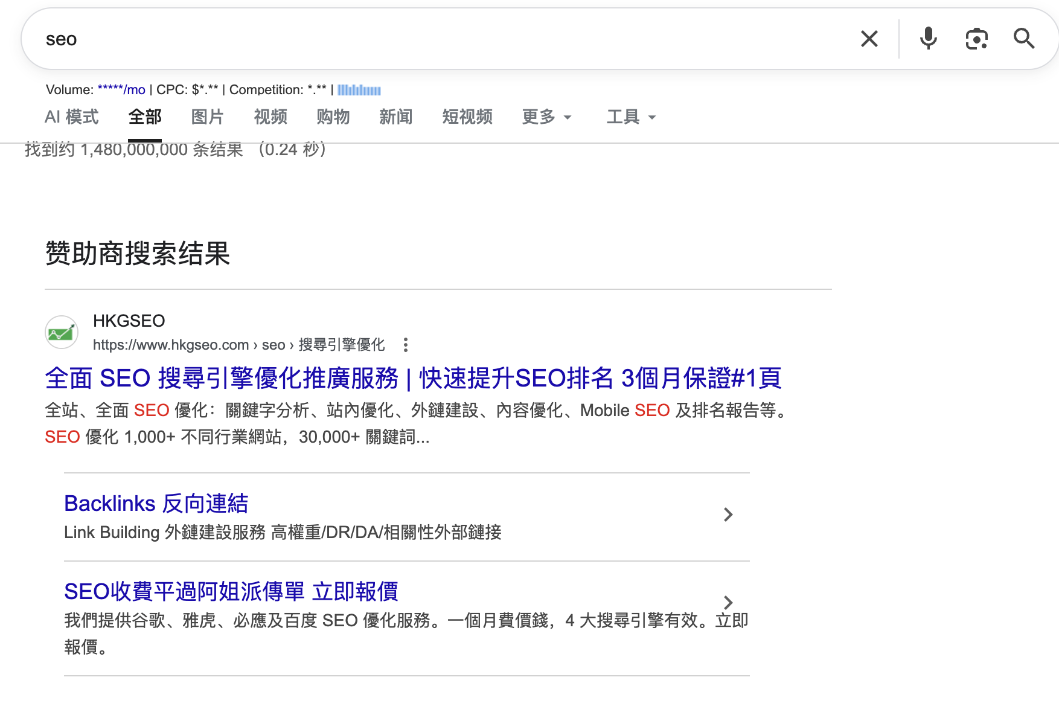Open the HKGSEO ad options three-dot menu

click(x=406, y=345)
